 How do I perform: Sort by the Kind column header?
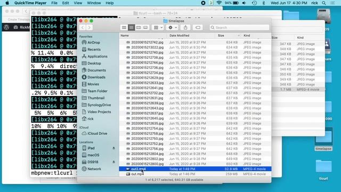coord(256,36)
